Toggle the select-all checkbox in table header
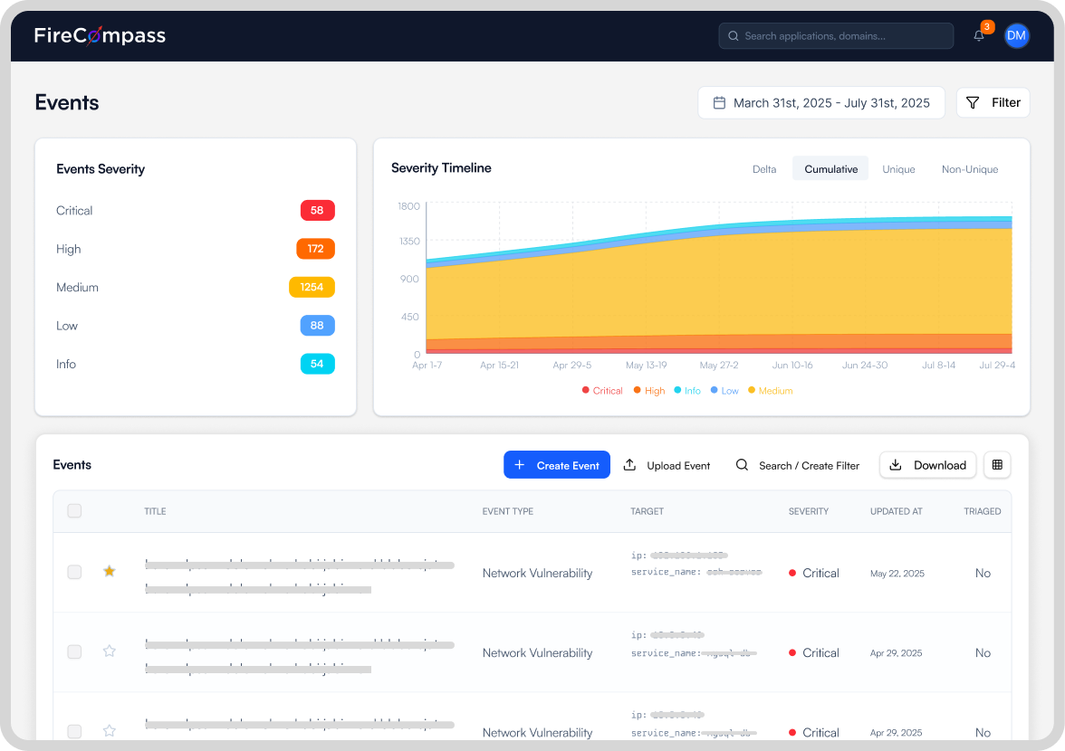1065x751 pixels. tap(74, 511)
